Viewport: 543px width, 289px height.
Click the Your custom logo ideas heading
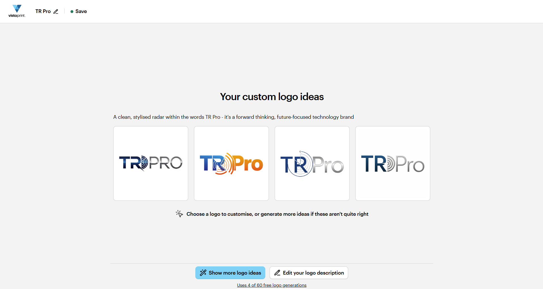(271, 96)
